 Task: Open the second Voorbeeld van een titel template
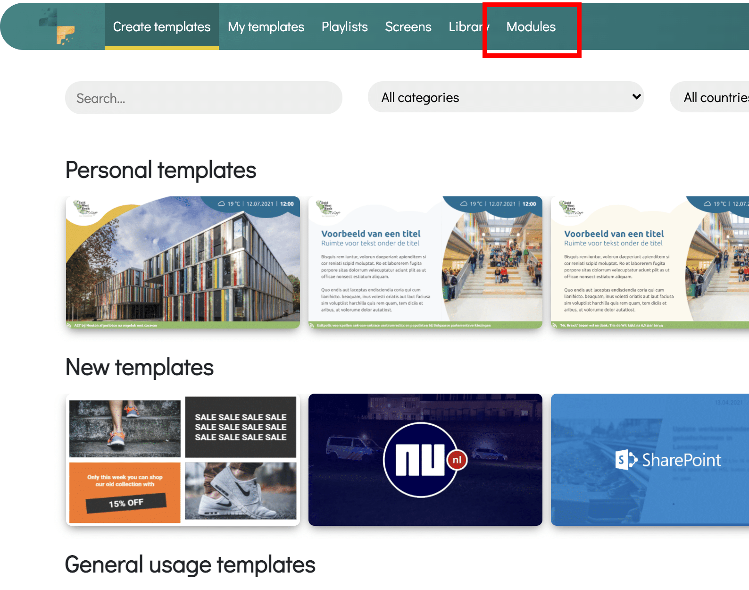pyautogui.click(x=425, y=262)
